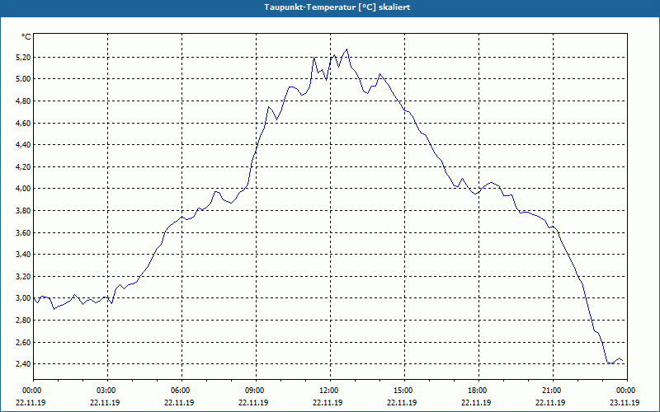Image resolution: width=660 pixels, height=412 pixels.
Task: Click the 09:00 time label
Action: coord(256,391)
